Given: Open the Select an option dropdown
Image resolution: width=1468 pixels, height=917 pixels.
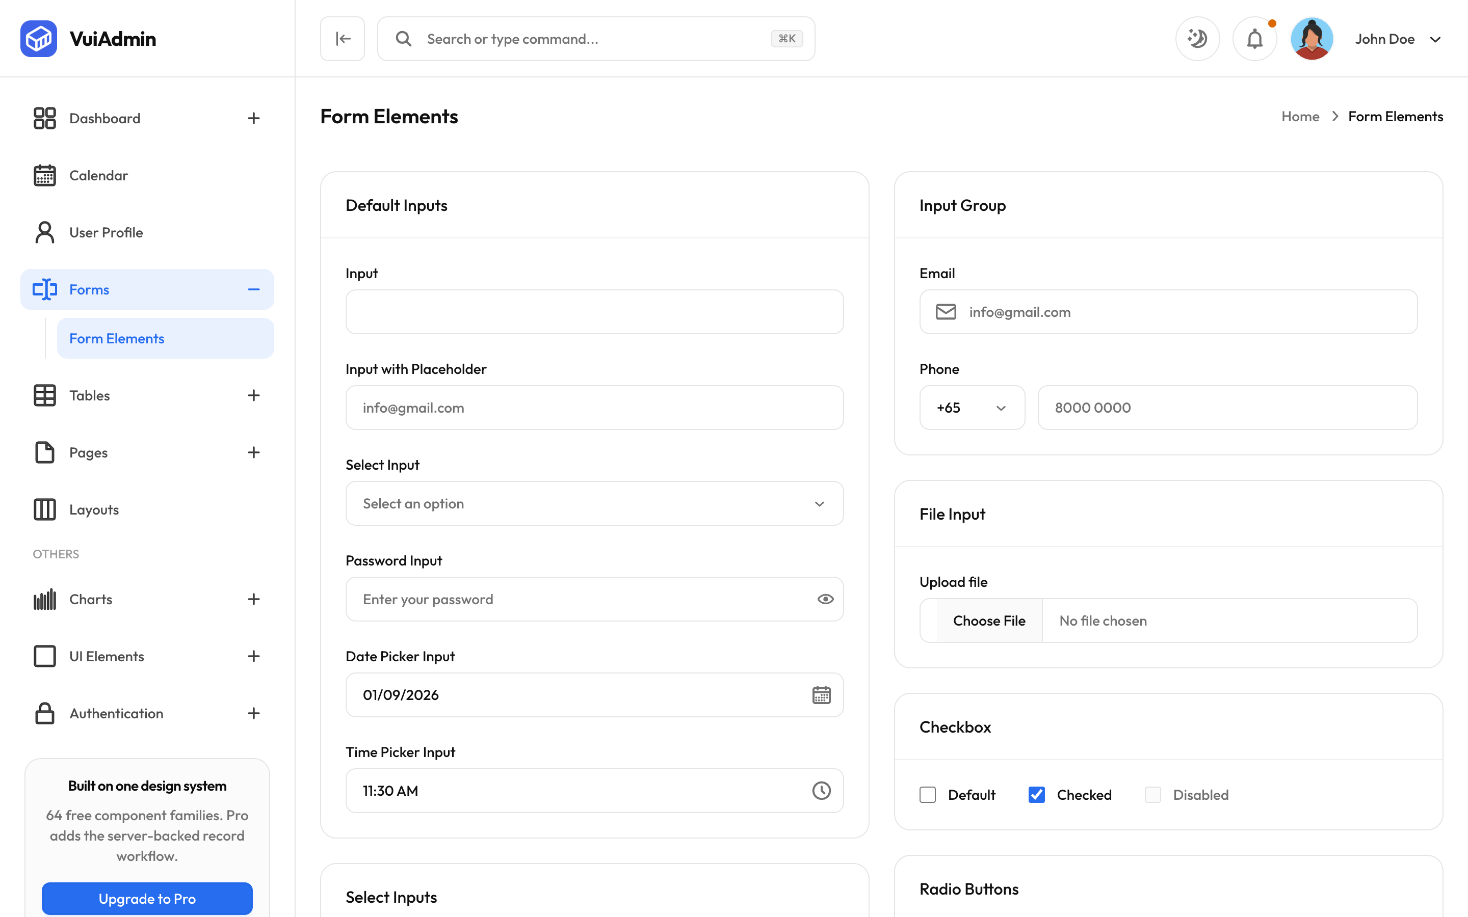Looking at the screenshot, I should (x=594, y=503).
